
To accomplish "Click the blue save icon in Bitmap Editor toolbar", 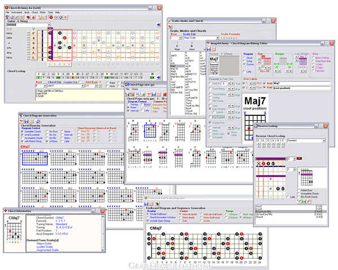I will pos(209,49).
